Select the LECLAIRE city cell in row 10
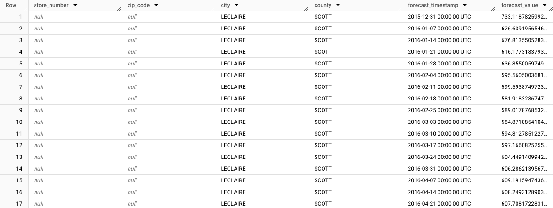This screenshot has width=553, height=208. (x=233, y=122)
